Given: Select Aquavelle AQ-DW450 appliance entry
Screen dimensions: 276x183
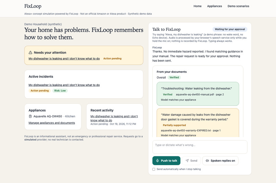Looking at the screenshot, I should [52, 116].
